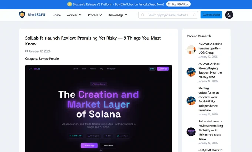Focus the project name search field

tap(168, 15)
